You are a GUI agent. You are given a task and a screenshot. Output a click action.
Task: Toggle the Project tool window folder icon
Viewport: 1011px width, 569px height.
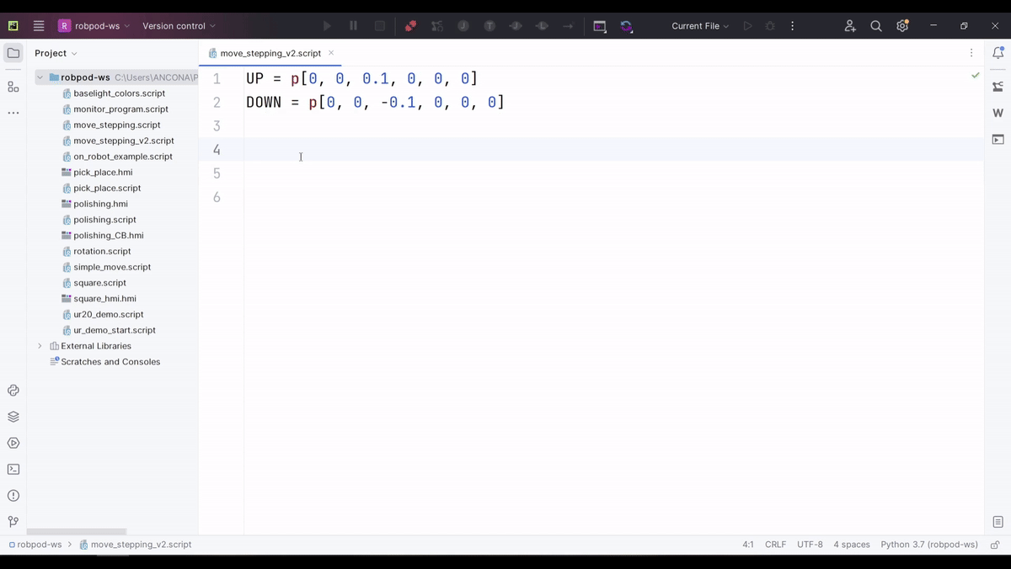[13, 53]
